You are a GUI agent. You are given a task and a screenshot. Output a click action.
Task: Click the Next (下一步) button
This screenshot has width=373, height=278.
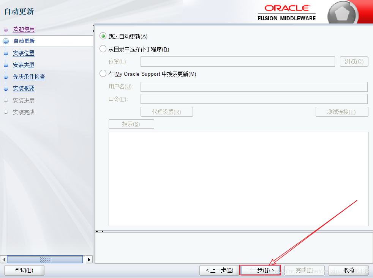[260, 270]
